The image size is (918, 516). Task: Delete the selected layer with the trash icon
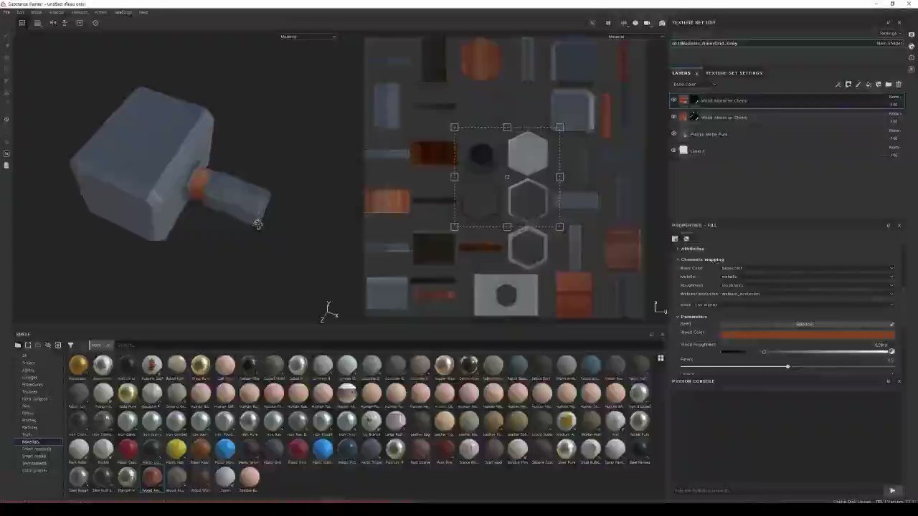coord(899,84)
